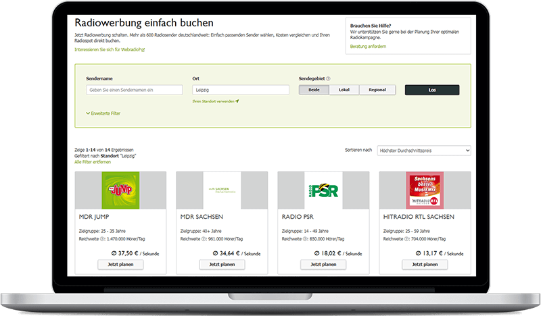Open Reichweite help icon on HITRADIO RTL card
541x316 pixels.
point(406,239)
